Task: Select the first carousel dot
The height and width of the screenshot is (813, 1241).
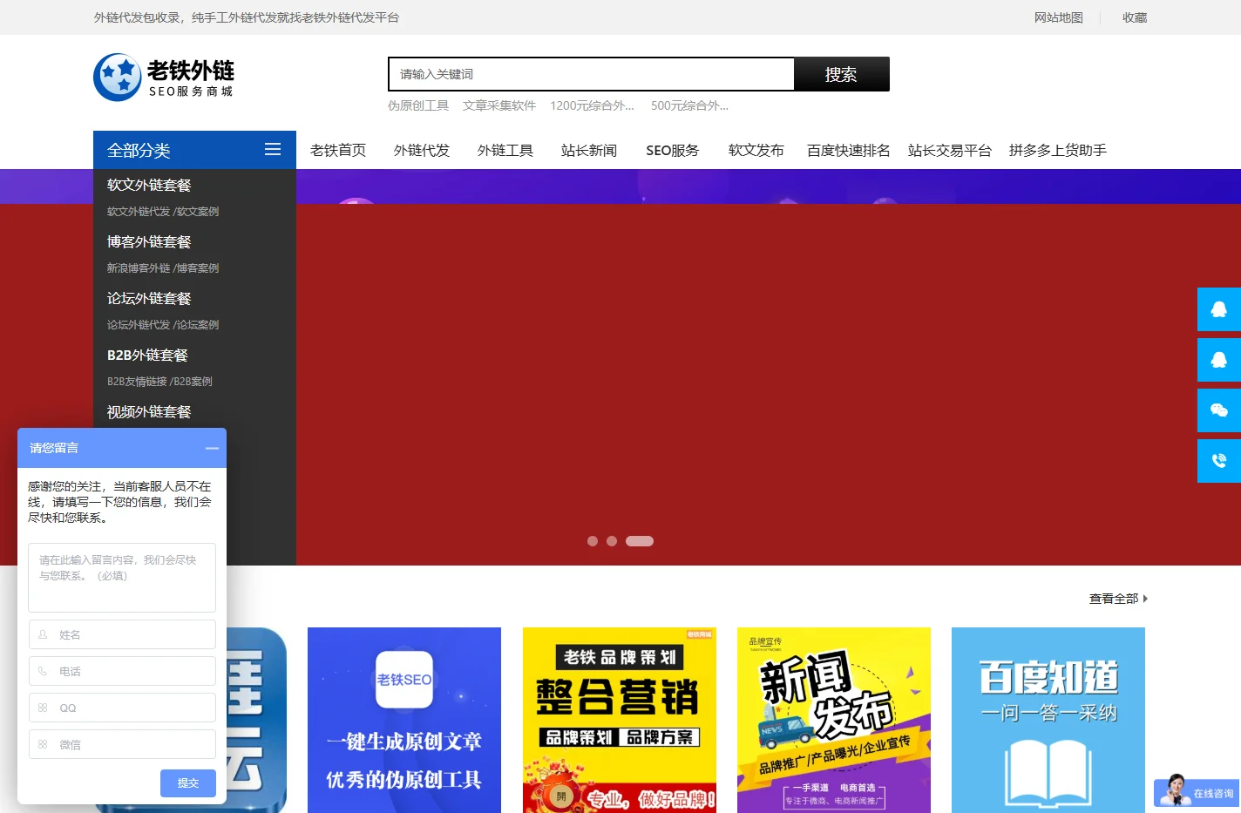Action: (593, 541)
